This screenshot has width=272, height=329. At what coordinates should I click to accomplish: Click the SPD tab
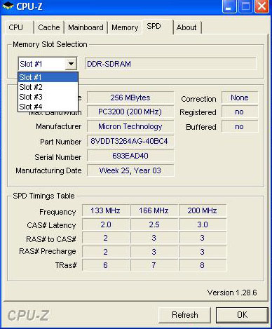(158, 27)
